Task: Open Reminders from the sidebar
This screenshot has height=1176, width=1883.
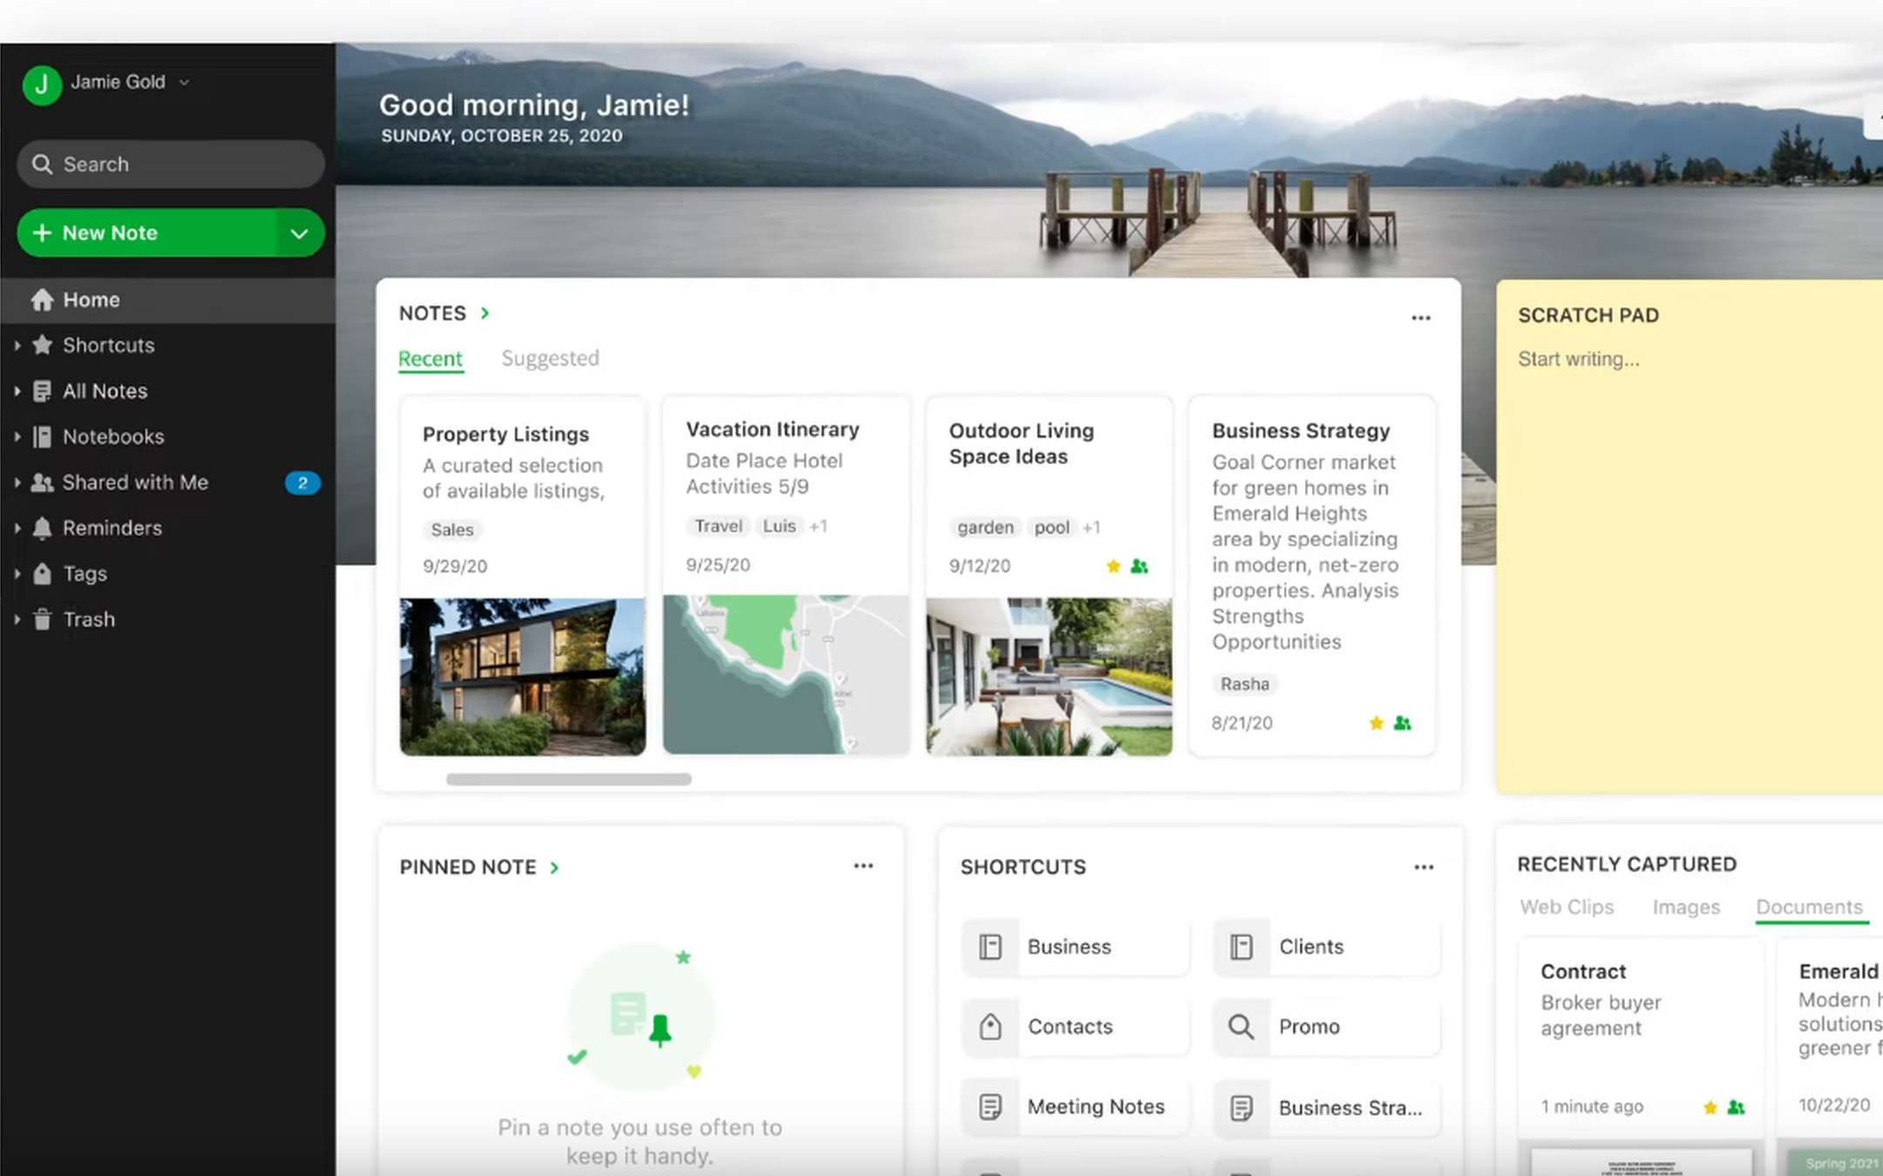Action: (x=111, y=527)
